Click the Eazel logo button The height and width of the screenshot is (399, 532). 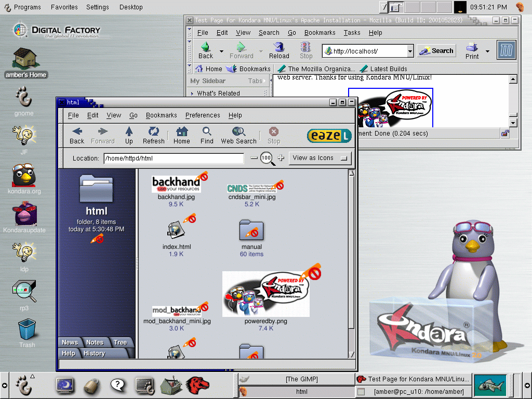click(329, 136)
